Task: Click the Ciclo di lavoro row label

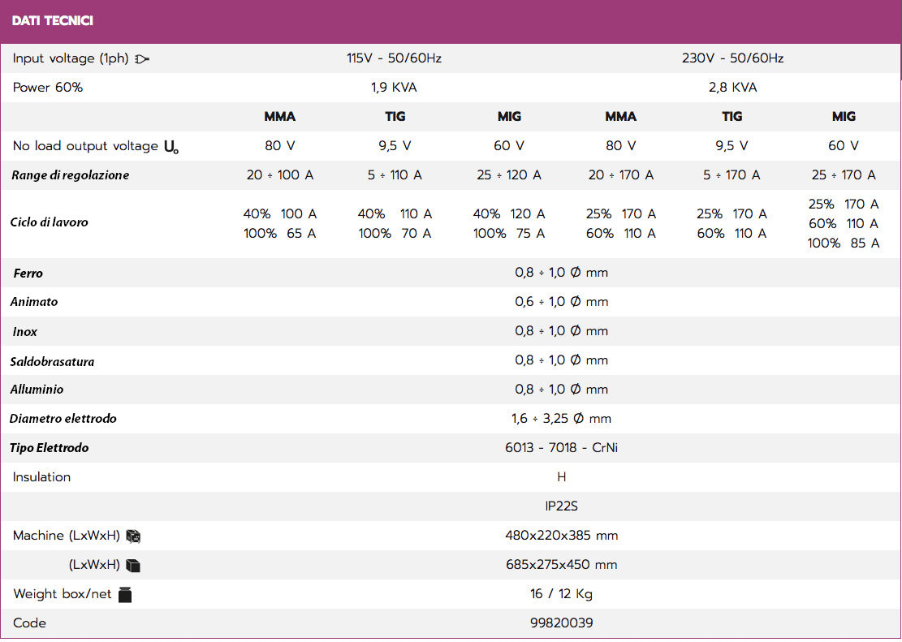Action: coord(50,222)
